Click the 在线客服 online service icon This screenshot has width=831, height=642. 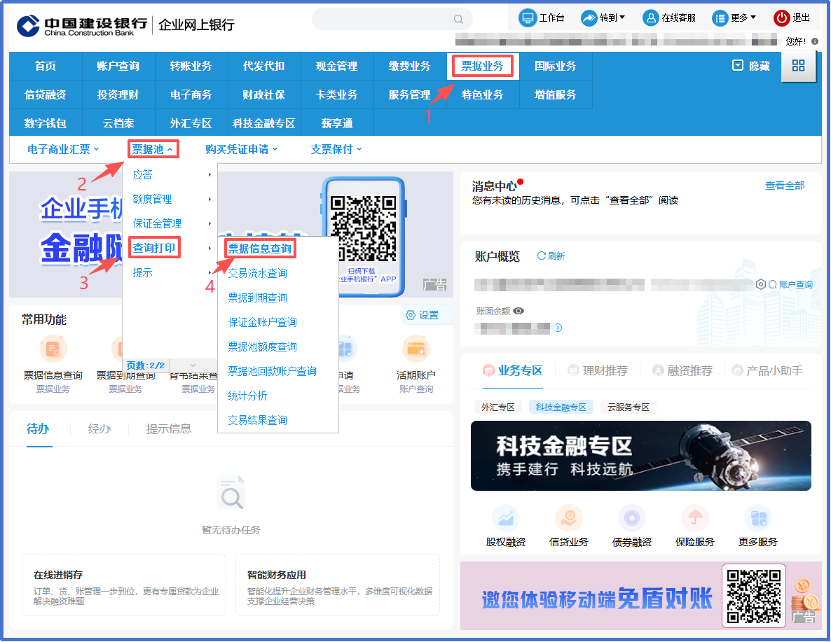tap(651, 18)
